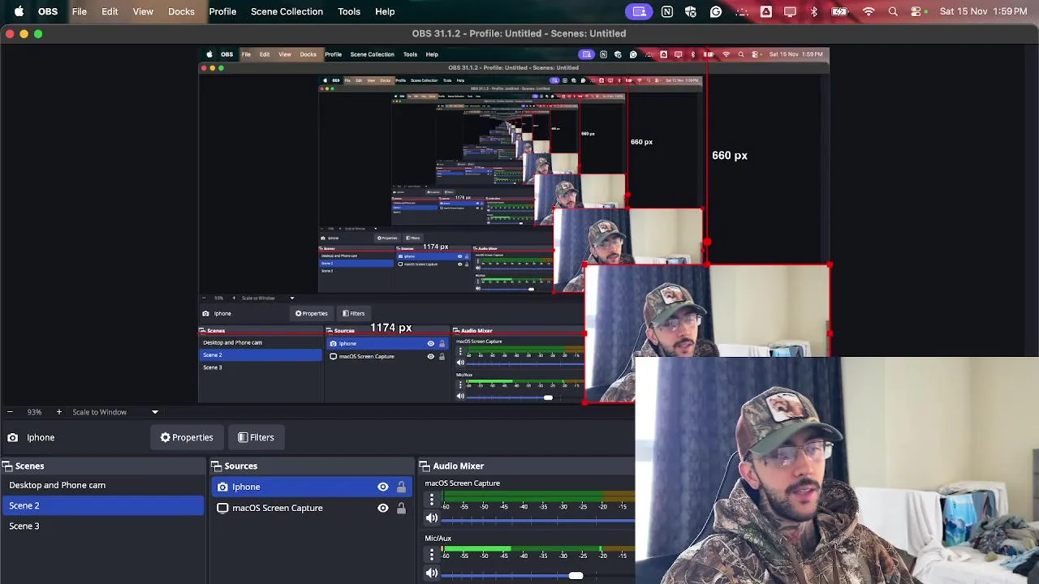Open the View menu
The height and width of the screenshot is (584, 1039).
[143, 11]
